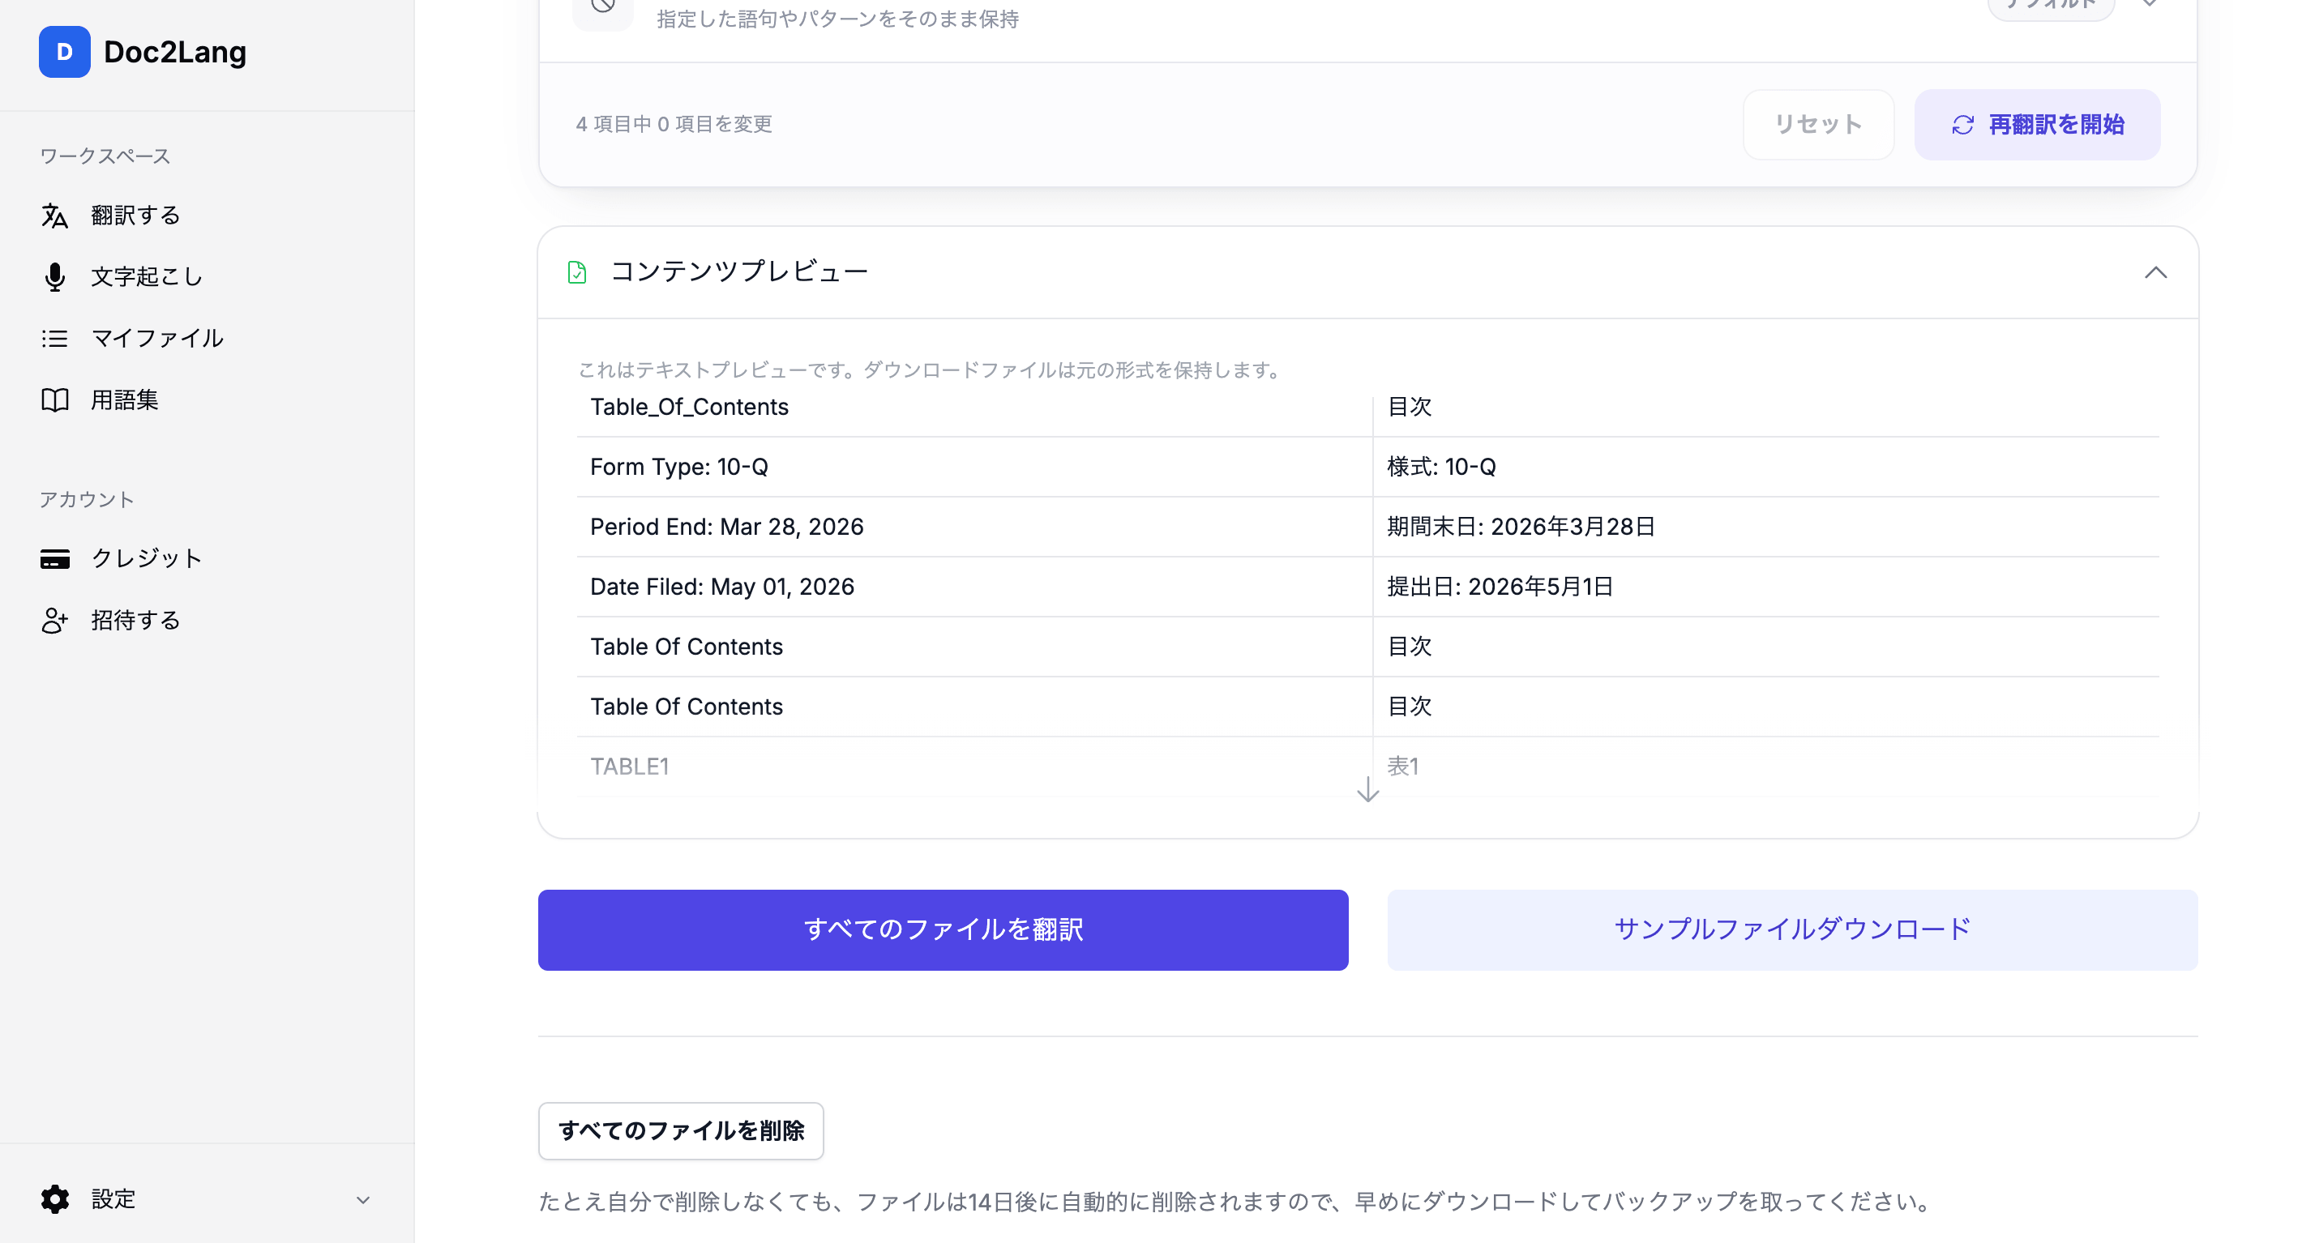This screenshot has width=2315, height=1243.
Task: Open マイファイル list icon
Action: click(x=55, y=339)
